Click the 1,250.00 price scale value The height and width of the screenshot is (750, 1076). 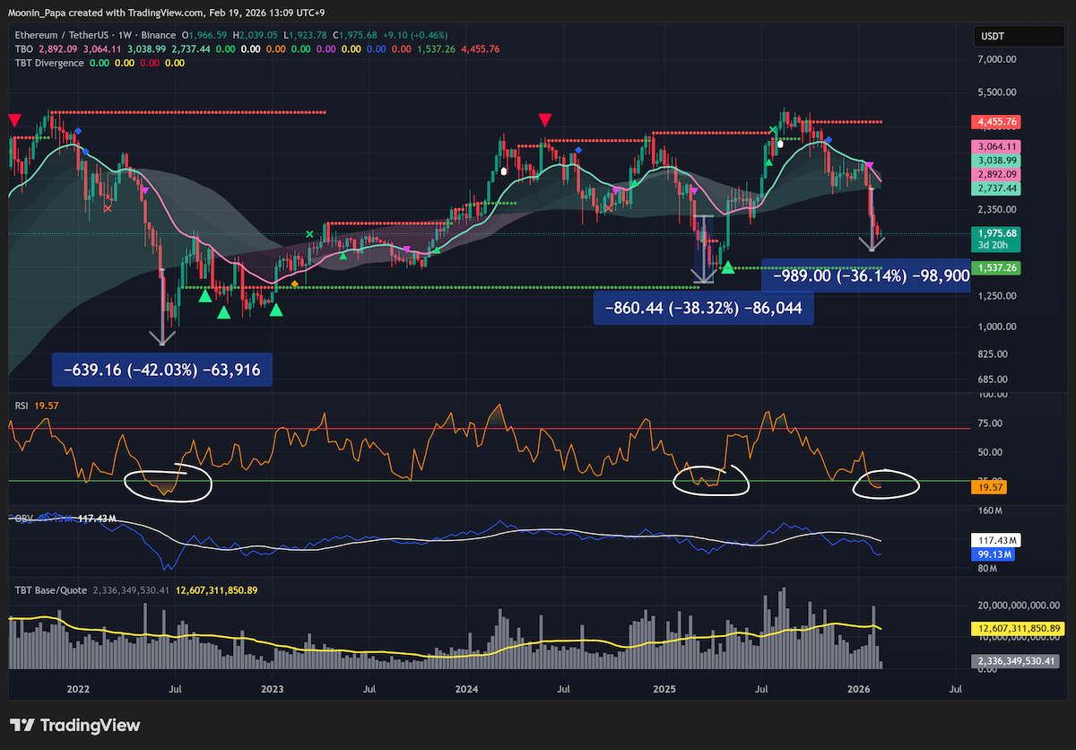click(x=997, y=296)
